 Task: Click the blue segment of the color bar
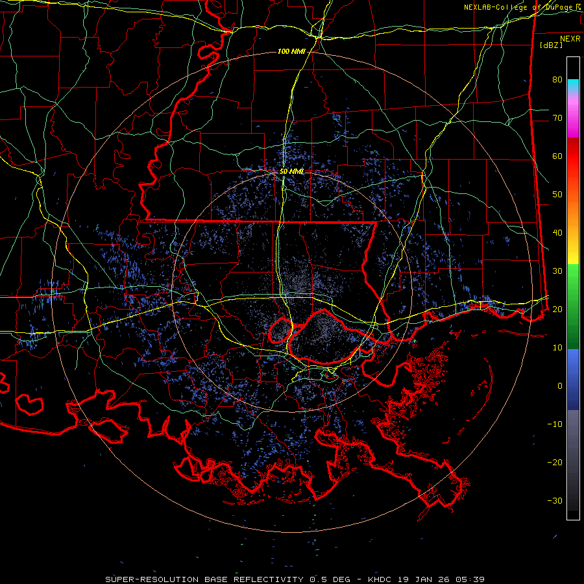tap(573, 380)
